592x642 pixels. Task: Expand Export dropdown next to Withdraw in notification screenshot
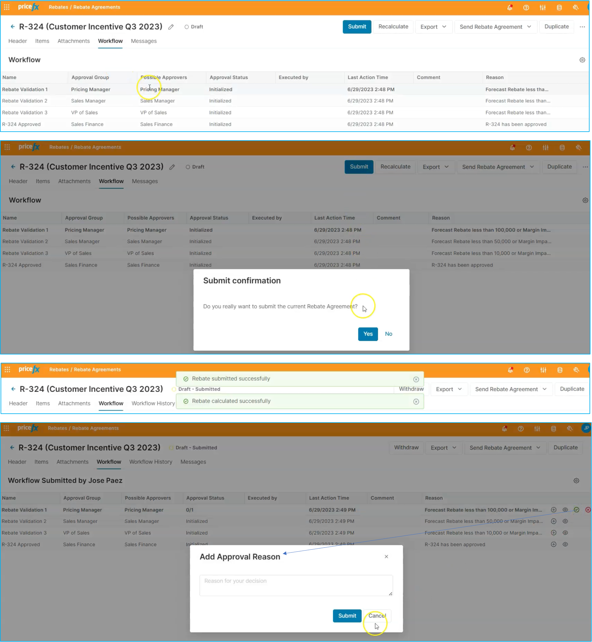click(449, 389)
